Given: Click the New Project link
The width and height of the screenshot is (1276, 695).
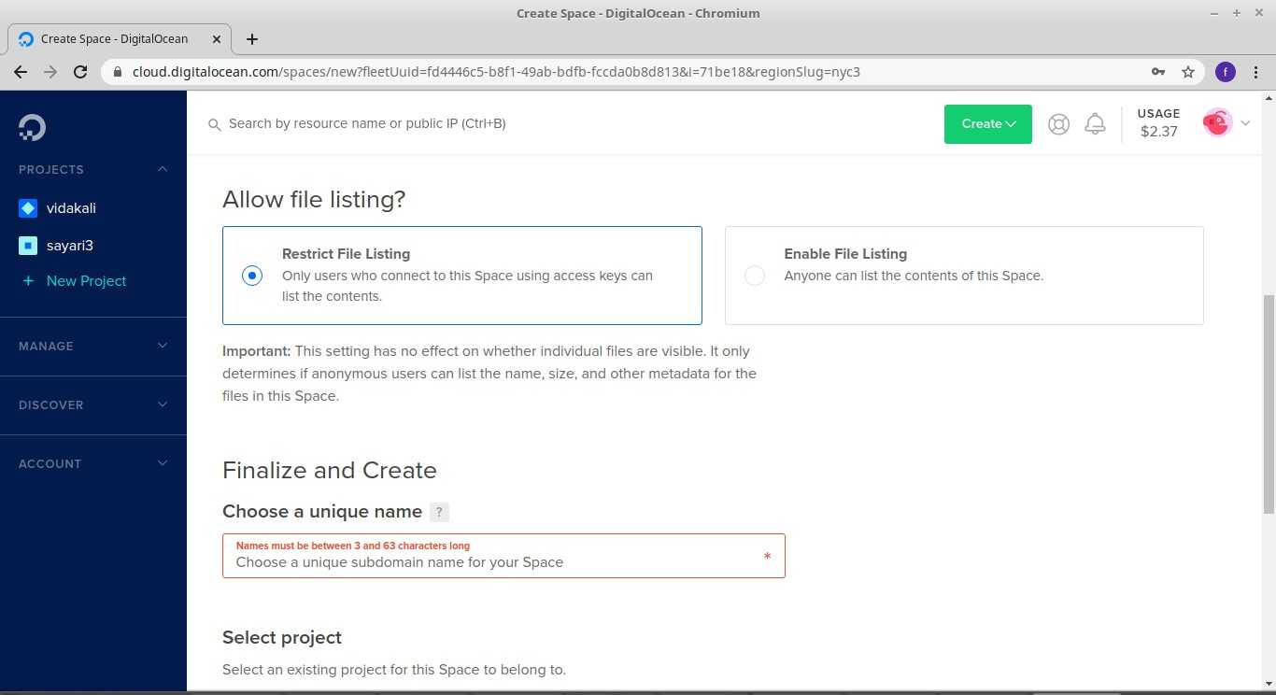Looking at the screenshot, I should 86,281.
